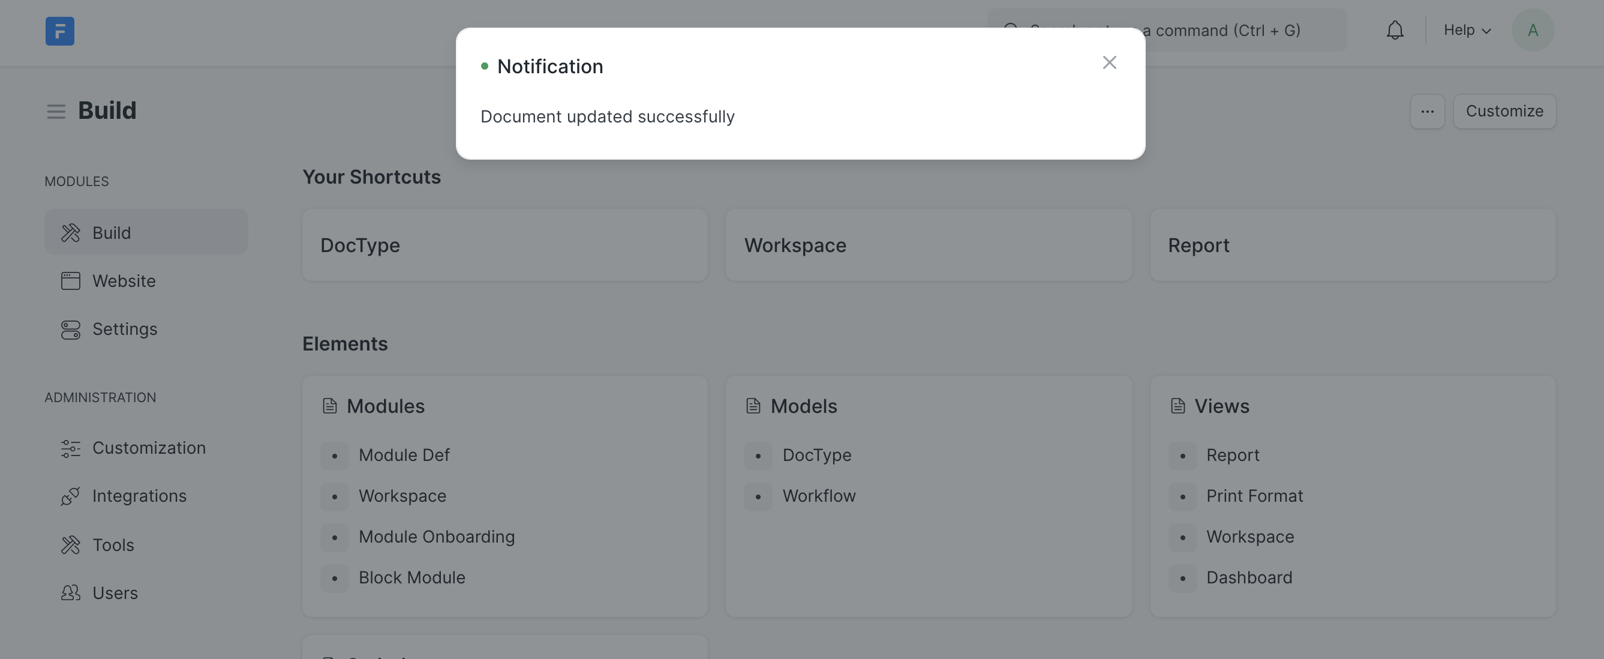Click the Settings module icon
Viewport: 1604px width, 659px height.
70,329
